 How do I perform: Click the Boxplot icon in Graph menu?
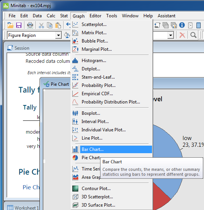pyautogui.click(x=75, y=113)
